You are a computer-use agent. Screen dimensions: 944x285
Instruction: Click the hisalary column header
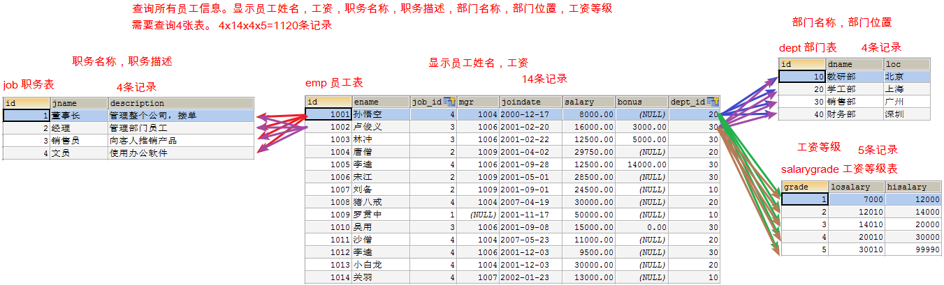pyautogui.click(x=913, y=187)
